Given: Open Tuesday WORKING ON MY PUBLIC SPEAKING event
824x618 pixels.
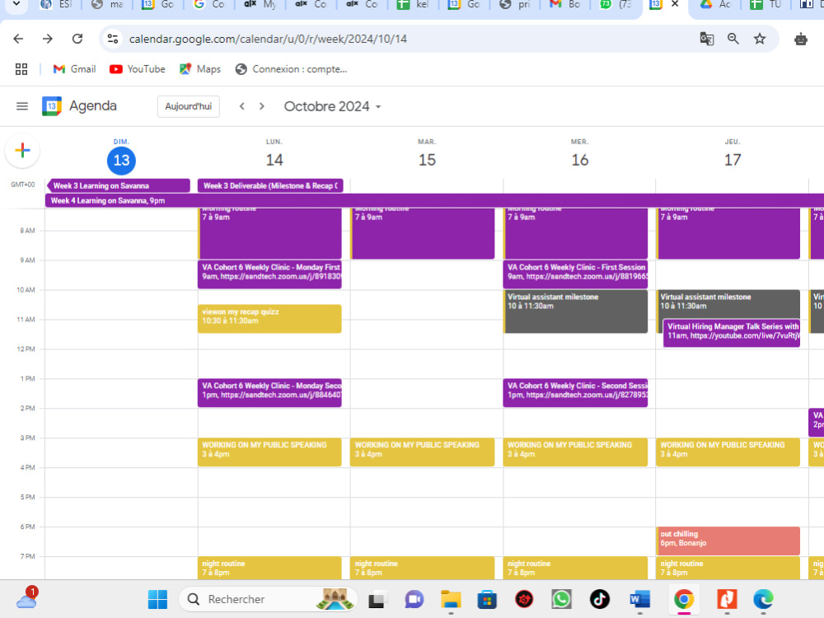Looking at the screenshot, I should pyautogui.click(x=423, y=452).
